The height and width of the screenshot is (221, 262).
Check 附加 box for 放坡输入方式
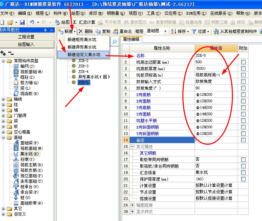coord(243,81)
